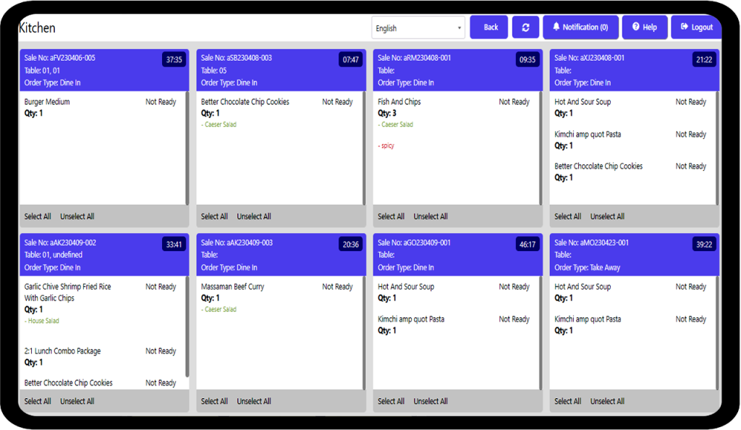741x430 pixels.
Task: Toggle Not Ready status for Burger Medium
Action: click(x=161, y=102)
